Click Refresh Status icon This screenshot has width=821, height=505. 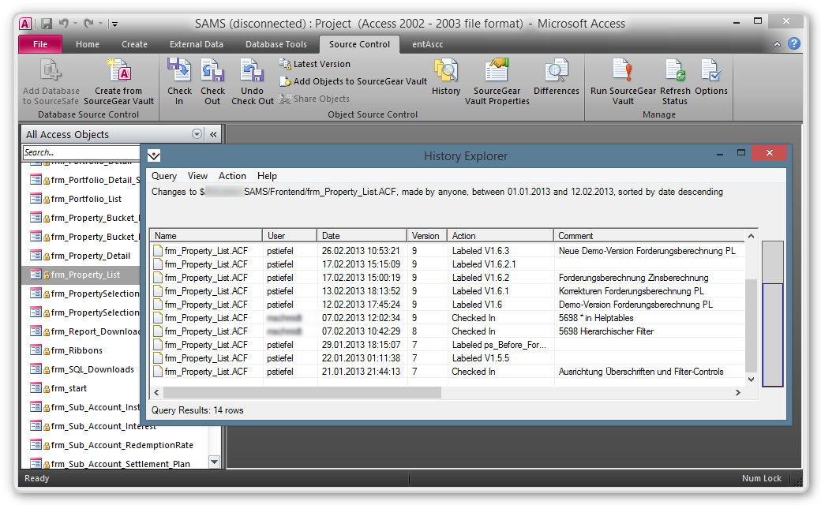(675, 70)
